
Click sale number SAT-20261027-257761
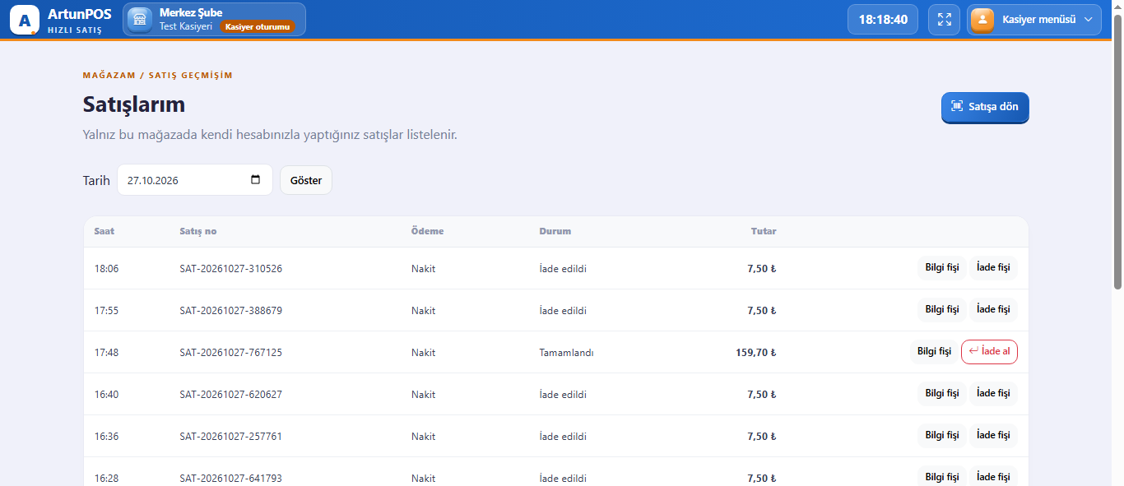click(x=230, y=437)
